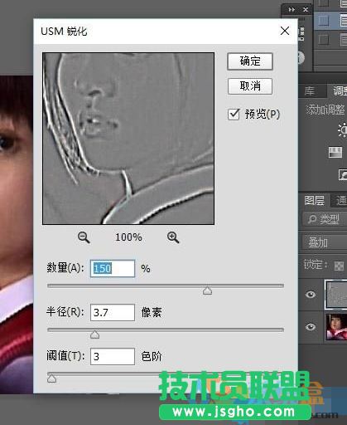Collapse the panel with double-arrow icon
Screen dimensions: 347x425
pos(292,10)
